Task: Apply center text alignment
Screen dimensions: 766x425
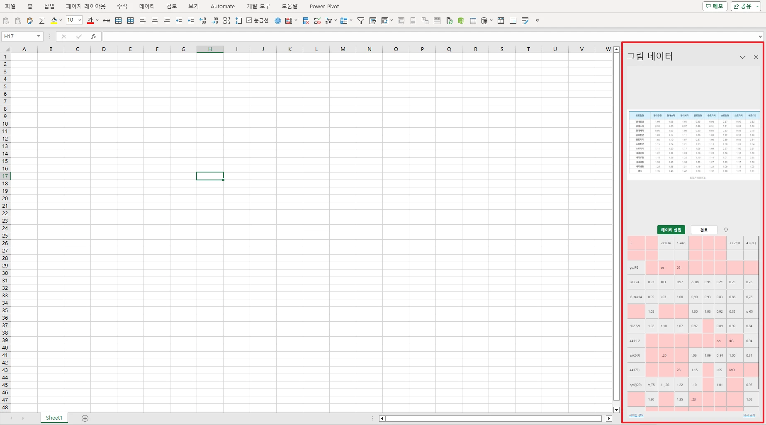Action: [155, 21]
